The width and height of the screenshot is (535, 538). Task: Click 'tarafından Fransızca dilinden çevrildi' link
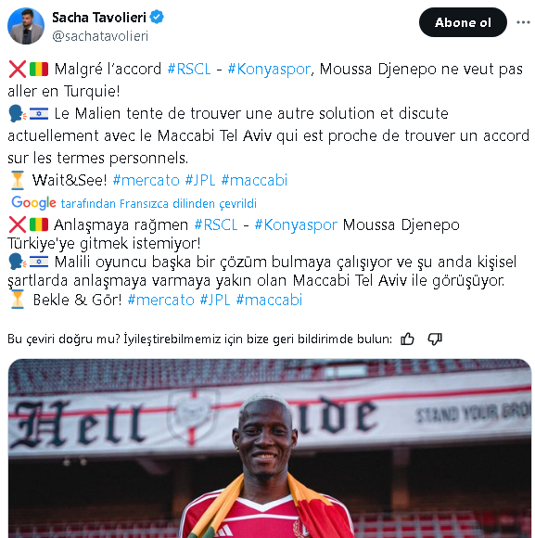(x=159, y=203)
